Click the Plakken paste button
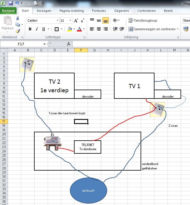The height and width of the screenshot is (205, 190). [8, 24]
